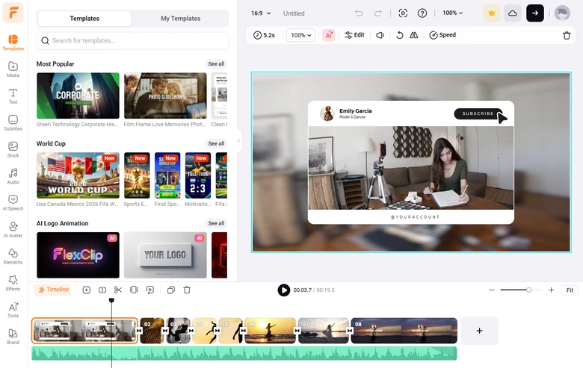Click the screen record preview icon
583x368 pixels.
[x=403, y=13]
